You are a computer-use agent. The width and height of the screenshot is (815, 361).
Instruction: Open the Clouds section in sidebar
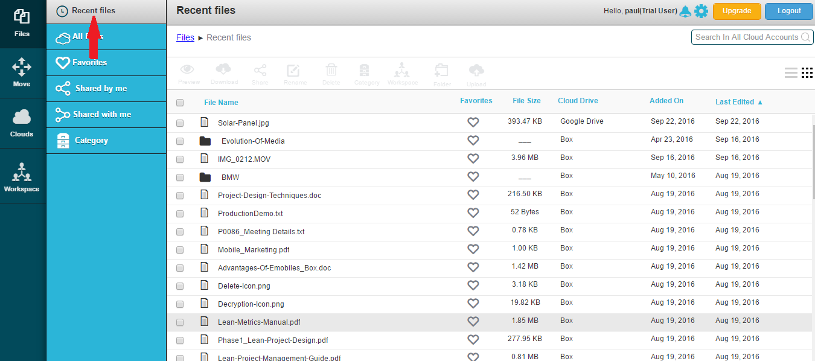pyautogui.click(x=22, y=123)
